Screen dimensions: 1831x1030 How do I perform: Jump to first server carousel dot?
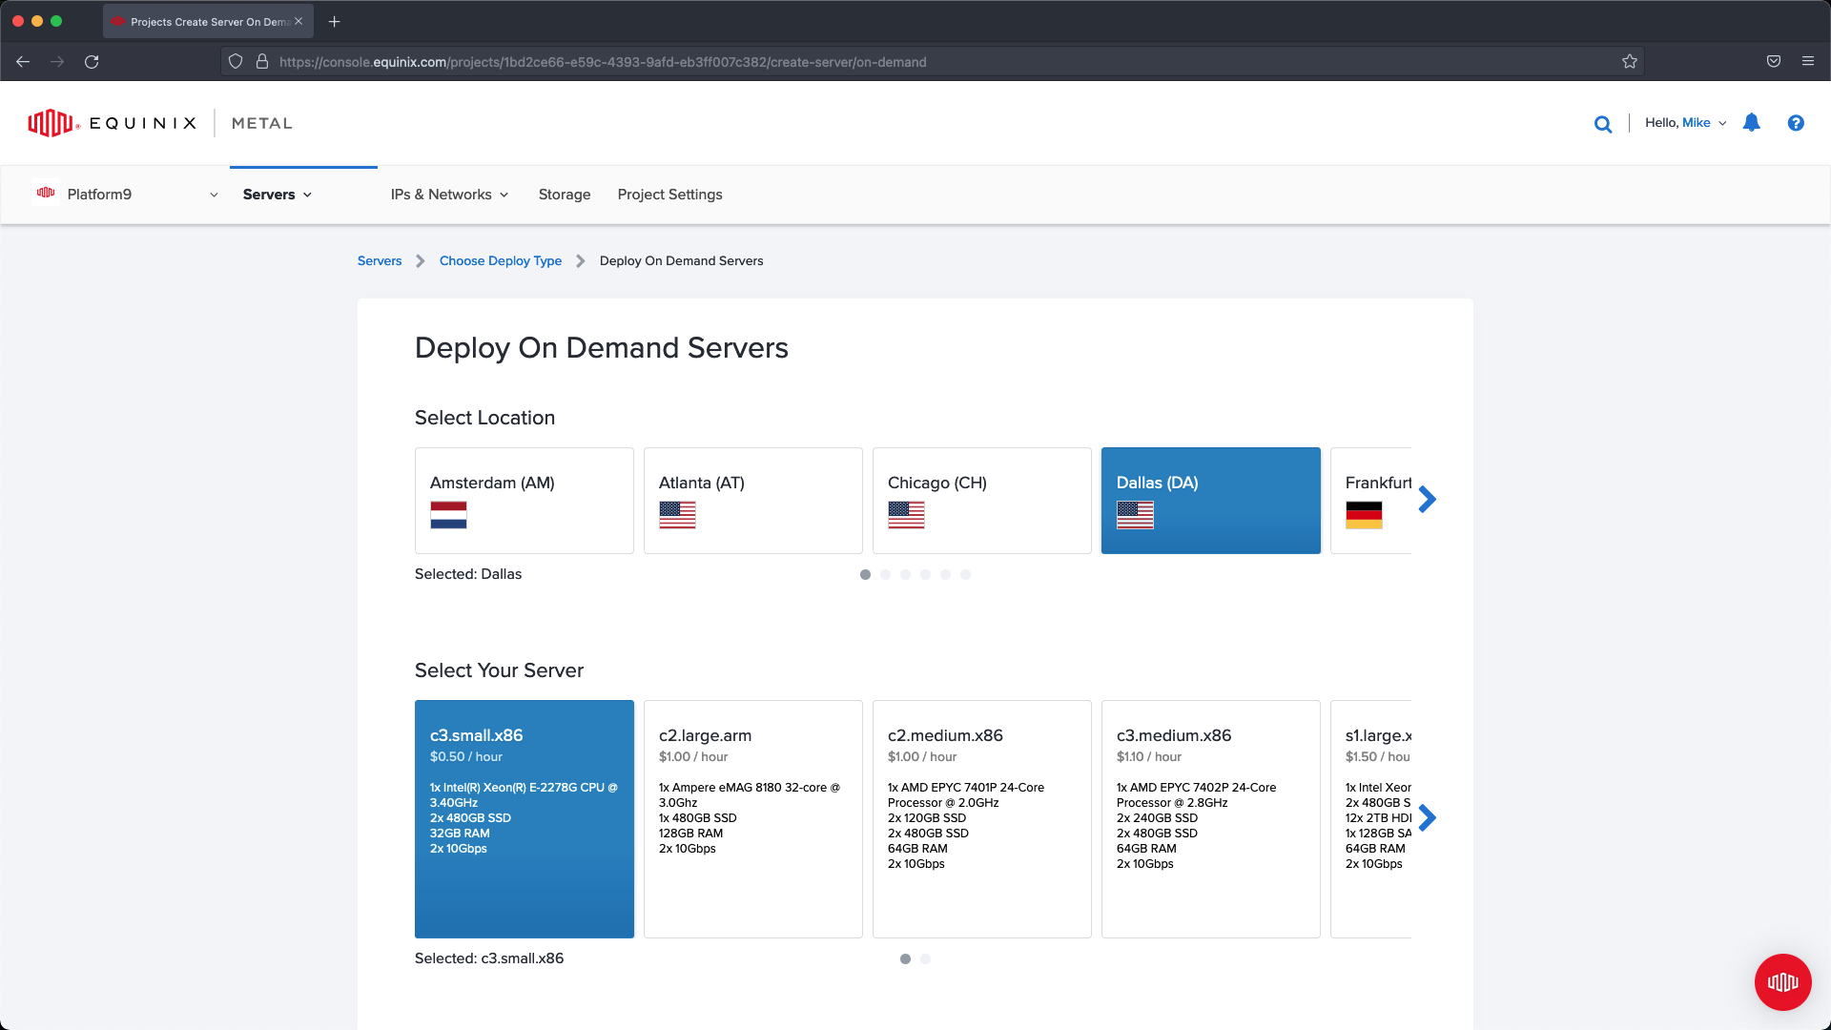pos(905,958)
